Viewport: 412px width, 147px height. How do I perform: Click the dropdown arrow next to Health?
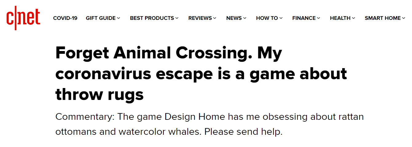point(354,18)
